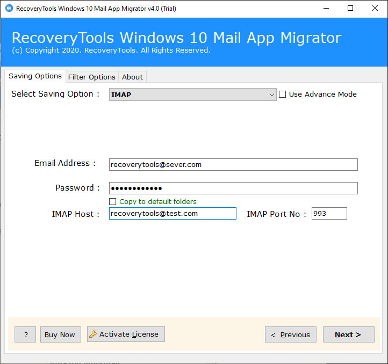This screenshot has height=364, width=388.
Task: Click the Email Address label
Action: [x=65, y=163]
